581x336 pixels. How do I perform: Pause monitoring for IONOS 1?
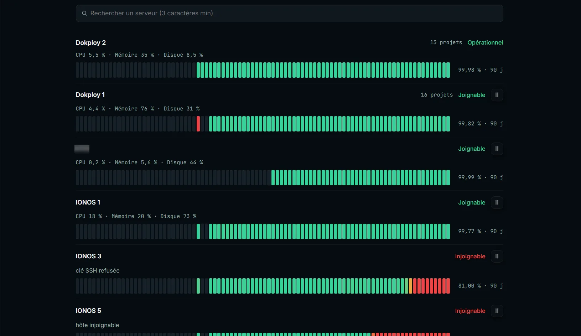497,202
